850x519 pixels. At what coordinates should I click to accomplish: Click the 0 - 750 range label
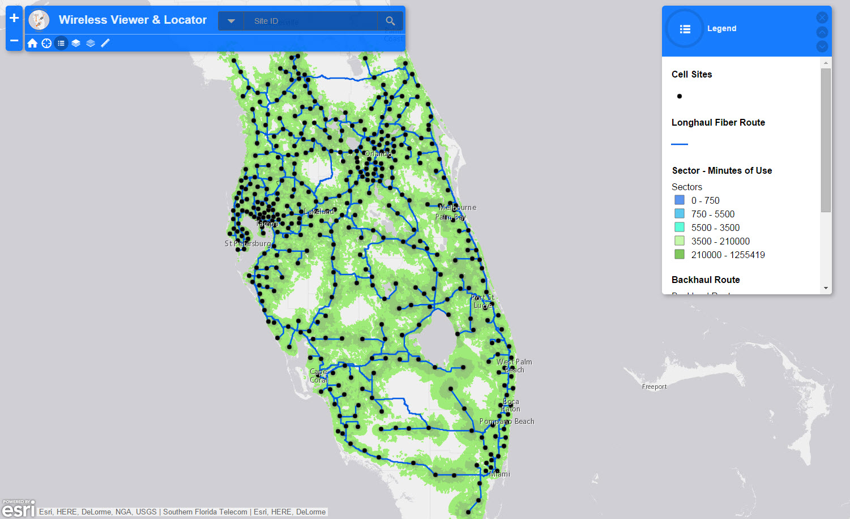click(706, 200)
